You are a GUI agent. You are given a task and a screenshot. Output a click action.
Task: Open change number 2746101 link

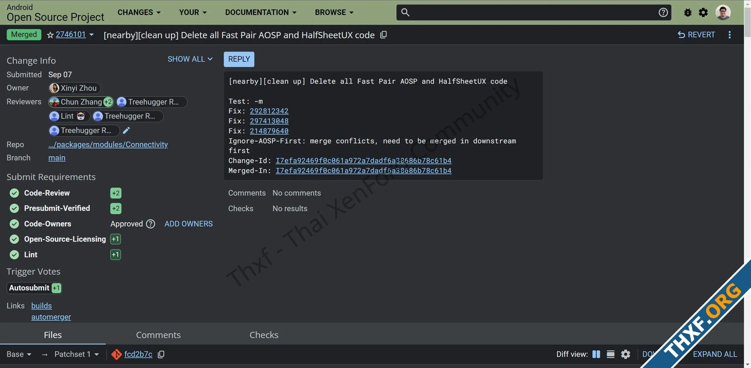point(71,34)
